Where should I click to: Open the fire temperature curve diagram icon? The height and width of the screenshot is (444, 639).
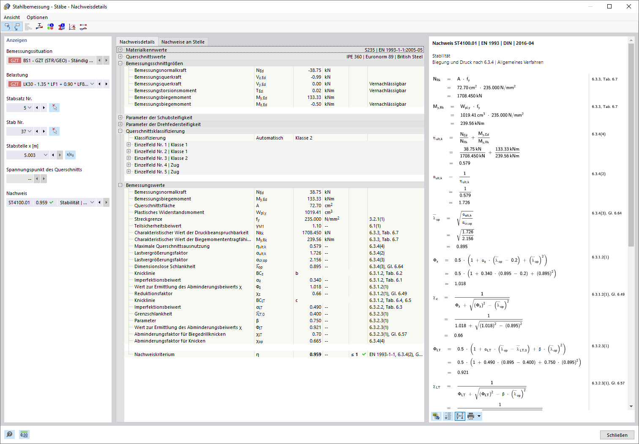point(72,27)
